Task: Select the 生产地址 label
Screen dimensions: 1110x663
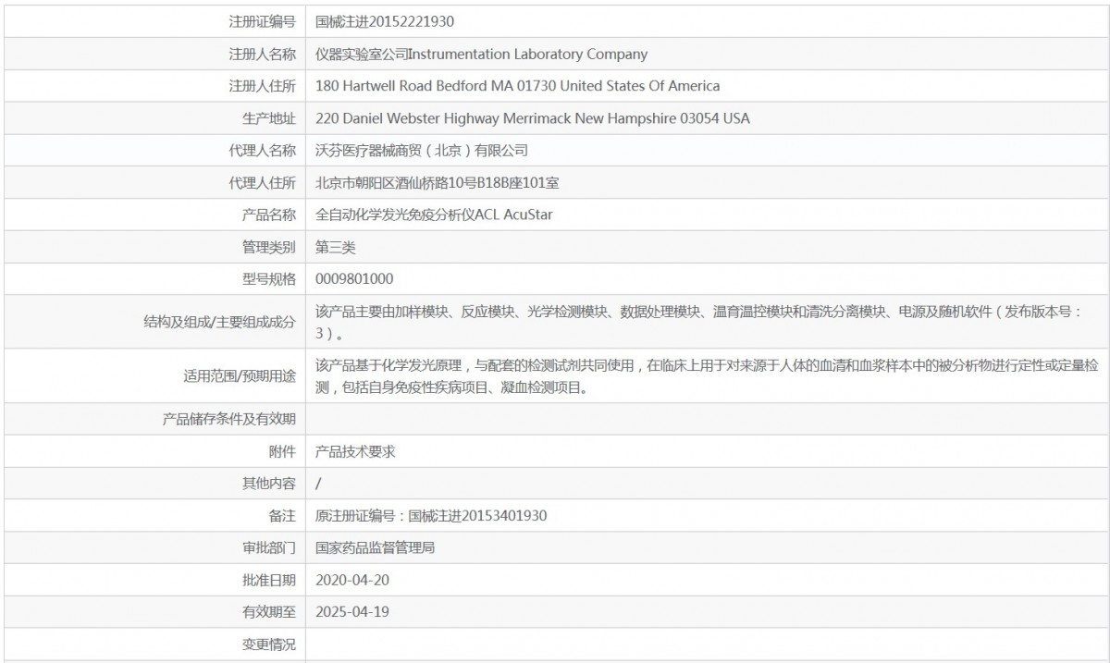Action: pos(268,118)
